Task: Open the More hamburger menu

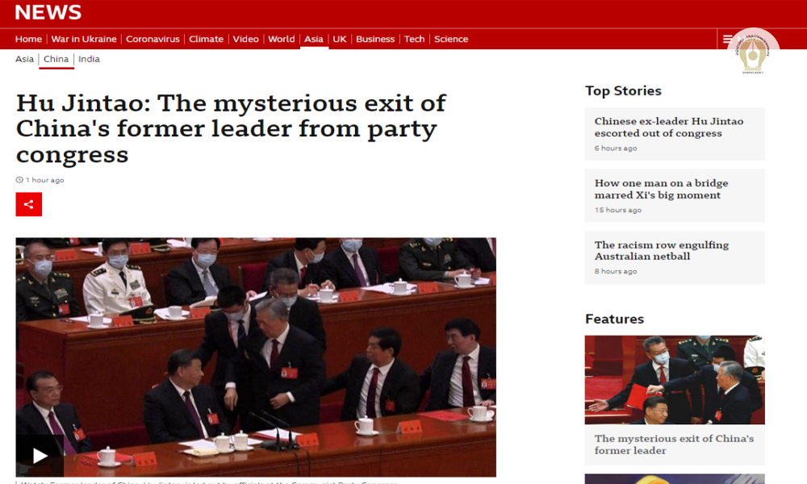Action: point(728,39)
